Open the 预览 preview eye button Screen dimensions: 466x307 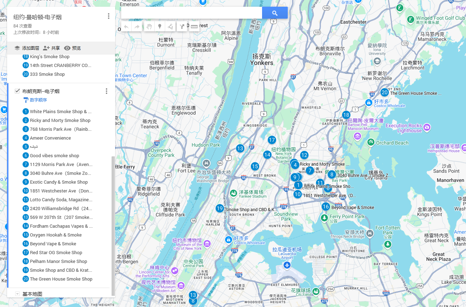[x=72, y=48]
